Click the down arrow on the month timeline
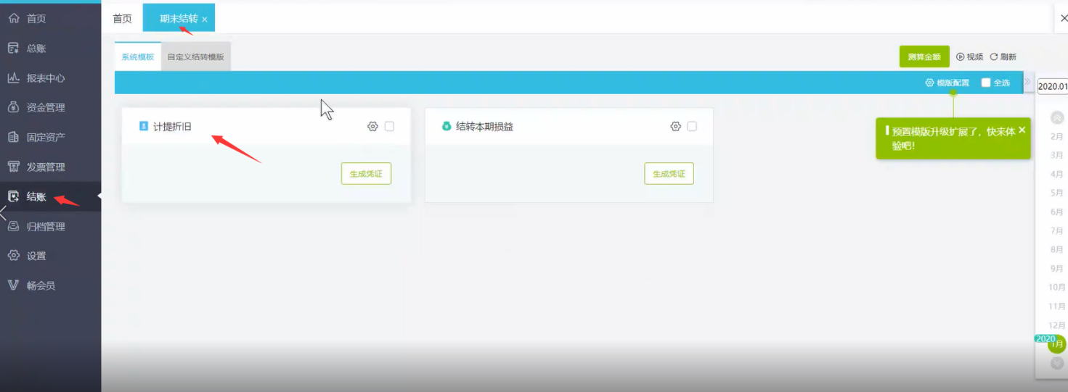 1057,363
